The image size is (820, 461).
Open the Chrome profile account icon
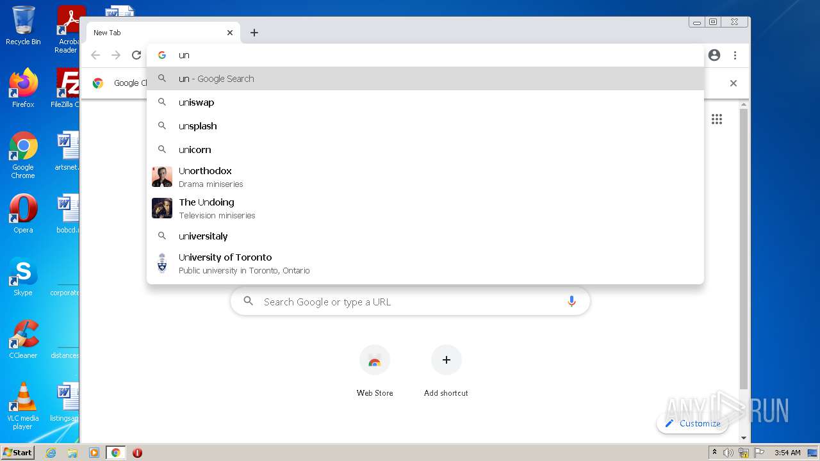(714, 55)
